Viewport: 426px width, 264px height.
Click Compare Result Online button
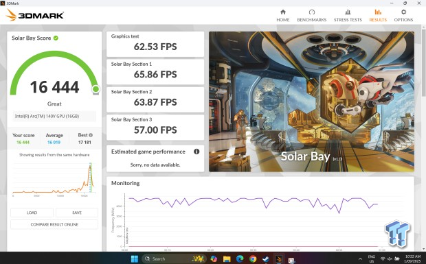click(54, 224)
